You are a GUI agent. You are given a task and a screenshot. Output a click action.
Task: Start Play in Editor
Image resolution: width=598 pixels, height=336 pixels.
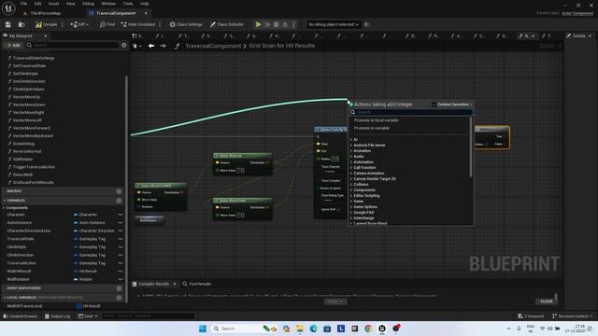click(x=258, y=24)
